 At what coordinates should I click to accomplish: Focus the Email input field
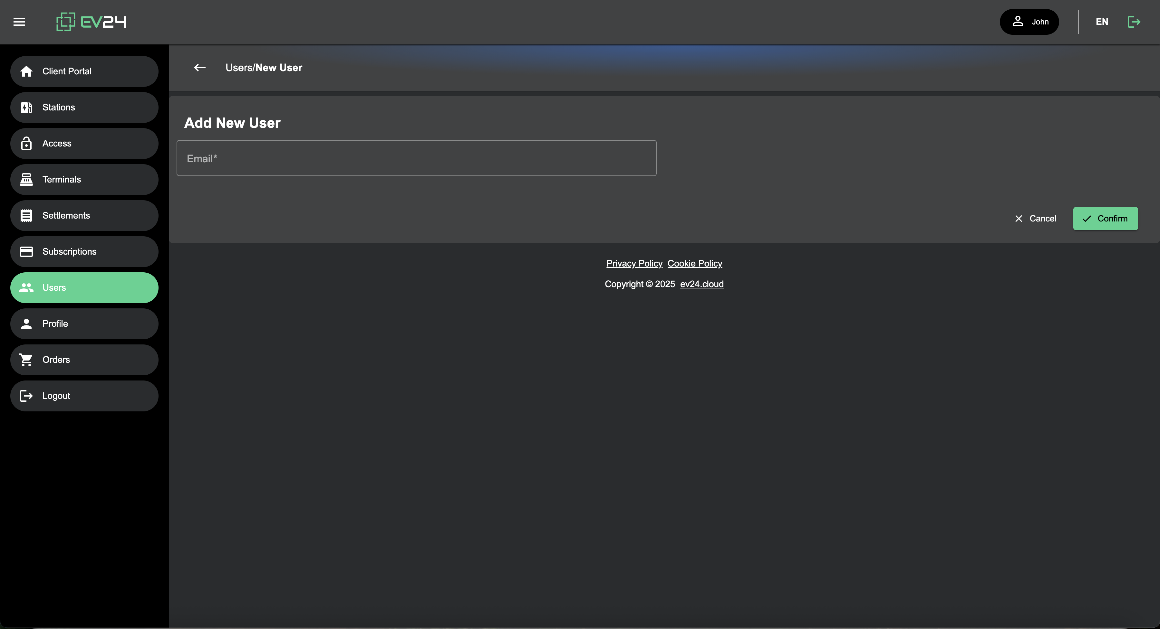click(x=416, y=158)
